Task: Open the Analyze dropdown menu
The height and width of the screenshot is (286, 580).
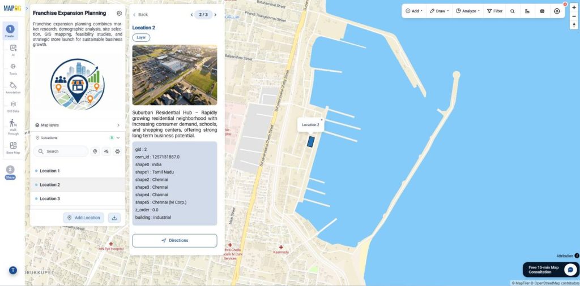Action: coord(467,11)
